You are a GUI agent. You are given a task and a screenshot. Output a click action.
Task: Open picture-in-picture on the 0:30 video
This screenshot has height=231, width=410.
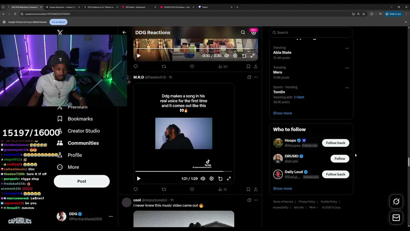[244, 56]
